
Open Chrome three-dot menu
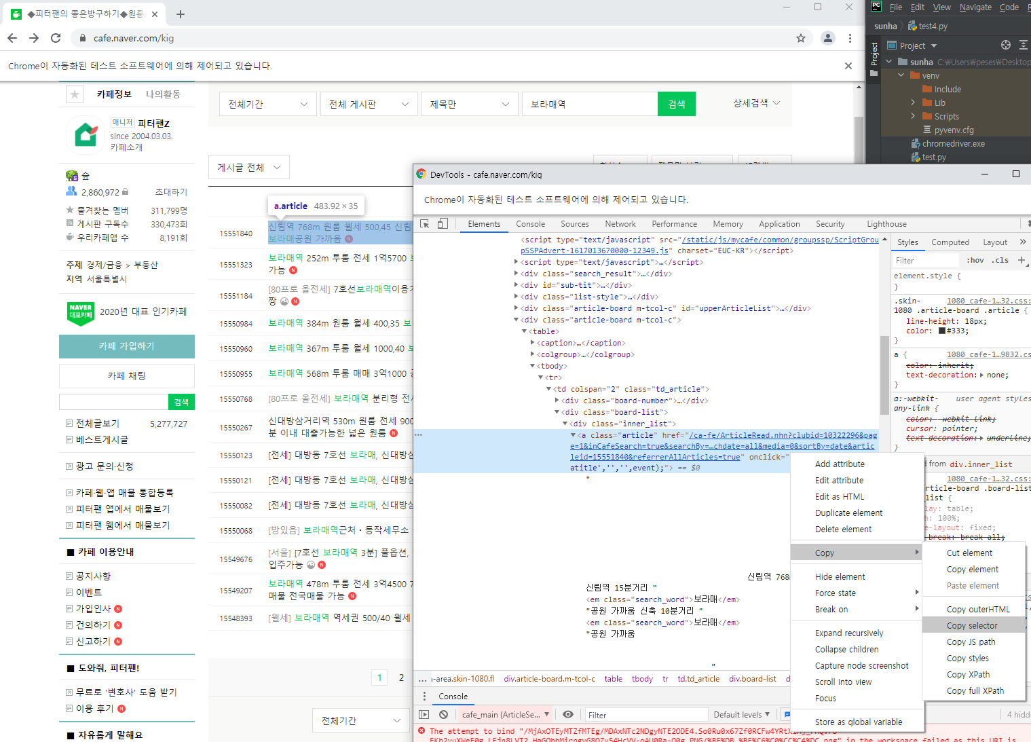(x=850, y=38)
